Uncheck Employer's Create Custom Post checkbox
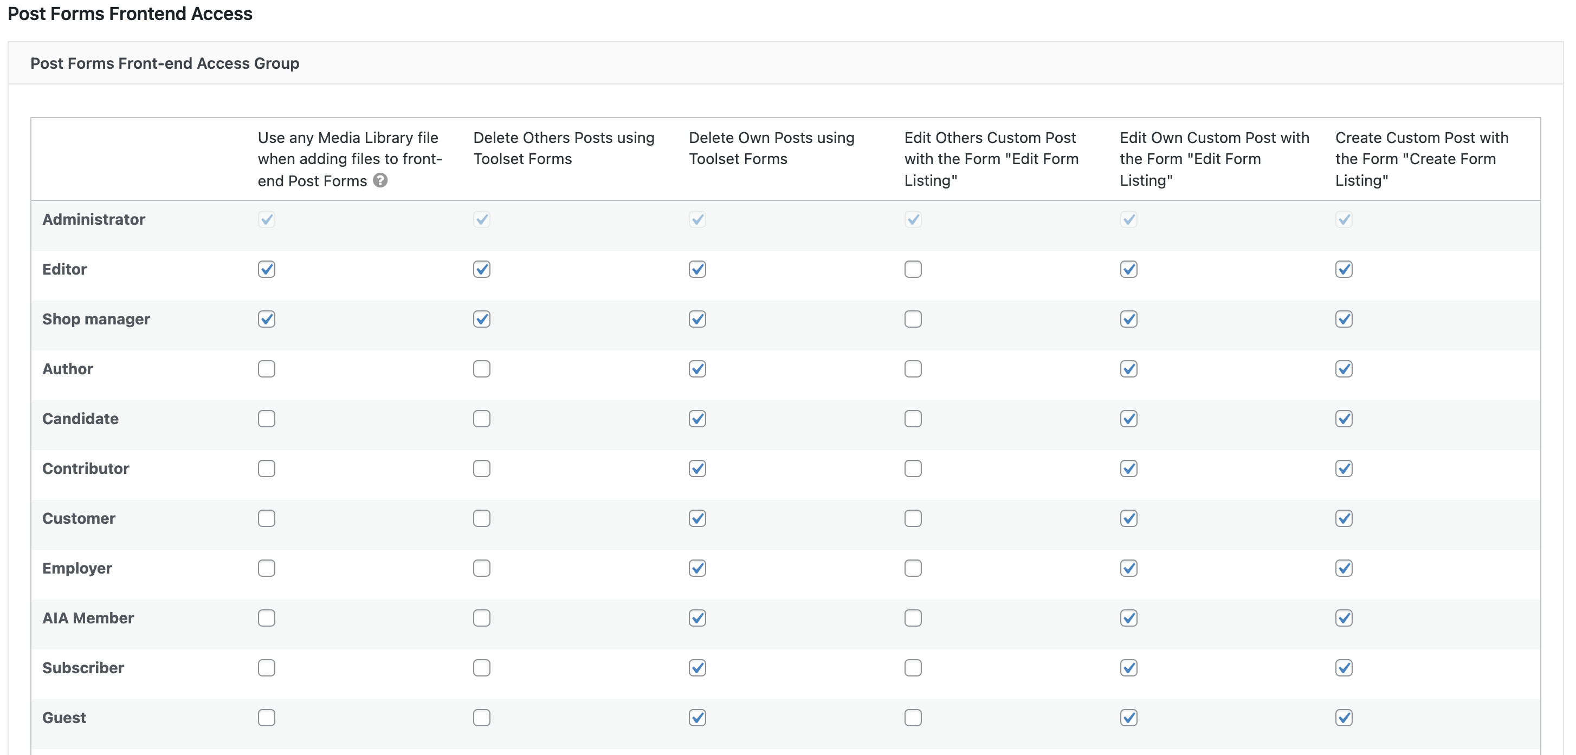The height and width of the screenshot is (755, 1576). 1344,568
